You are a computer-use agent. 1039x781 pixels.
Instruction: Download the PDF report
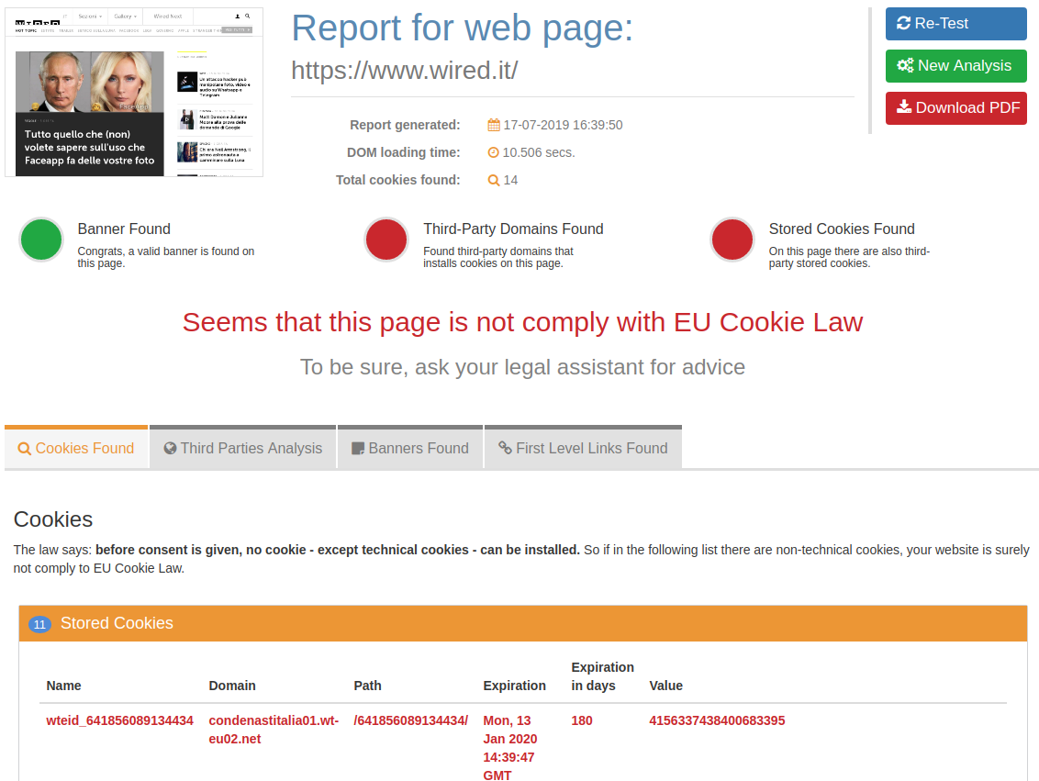955,108
